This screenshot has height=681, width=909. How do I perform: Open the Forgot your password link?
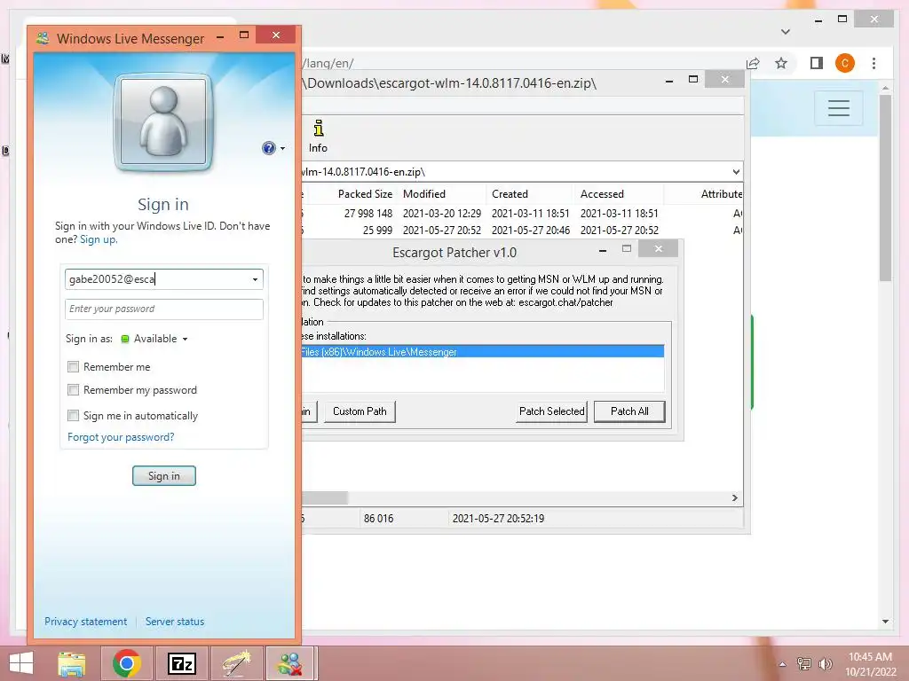pyautogui.click(x=121, y=437)
